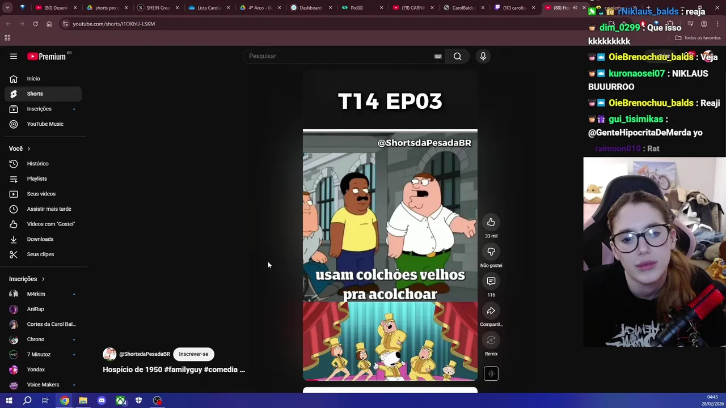The image size is (726, 408).
Task: Switch to shorts pro... Drive tab
Action: [105, 8]
